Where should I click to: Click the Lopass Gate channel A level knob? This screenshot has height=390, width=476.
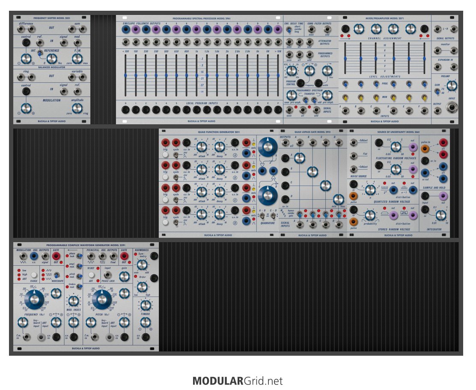pyautogui.click(x=299, y=158)
